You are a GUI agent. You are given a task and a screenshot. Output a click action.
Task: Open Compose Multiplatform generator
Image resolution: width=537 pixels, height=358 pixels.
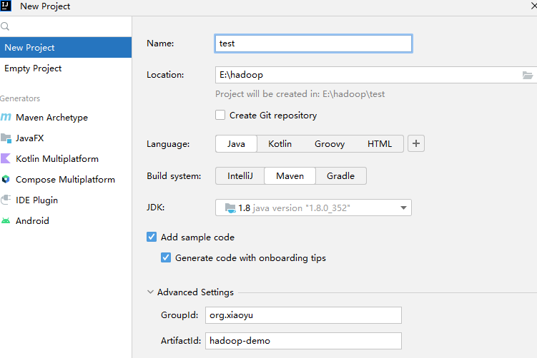66,179
